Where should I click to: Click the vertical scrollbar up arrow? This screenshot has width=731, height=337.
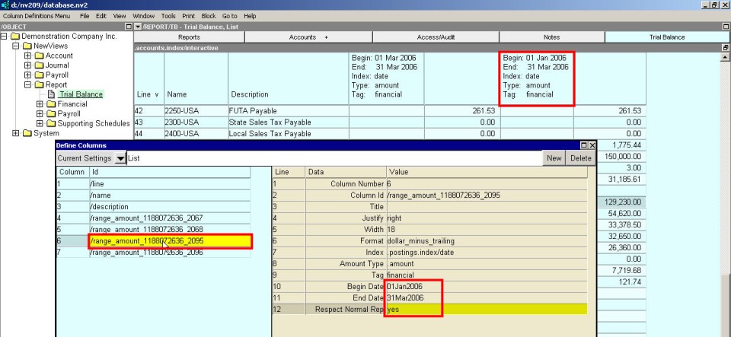pyautogui.click(x=726, y=57)
